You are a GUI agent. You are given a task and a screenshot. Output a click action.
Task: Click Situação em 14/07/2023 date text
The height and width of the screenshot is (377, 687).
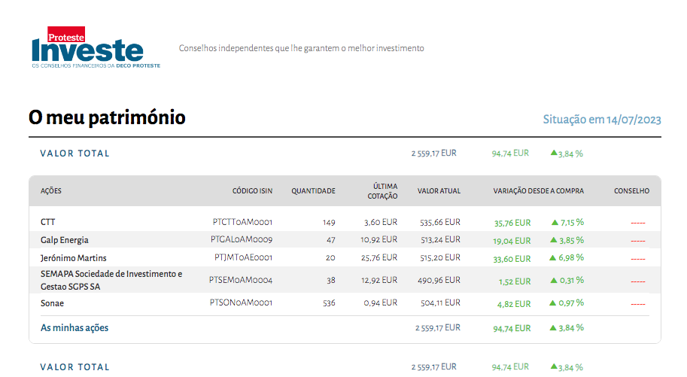click(x=602, y=120)
